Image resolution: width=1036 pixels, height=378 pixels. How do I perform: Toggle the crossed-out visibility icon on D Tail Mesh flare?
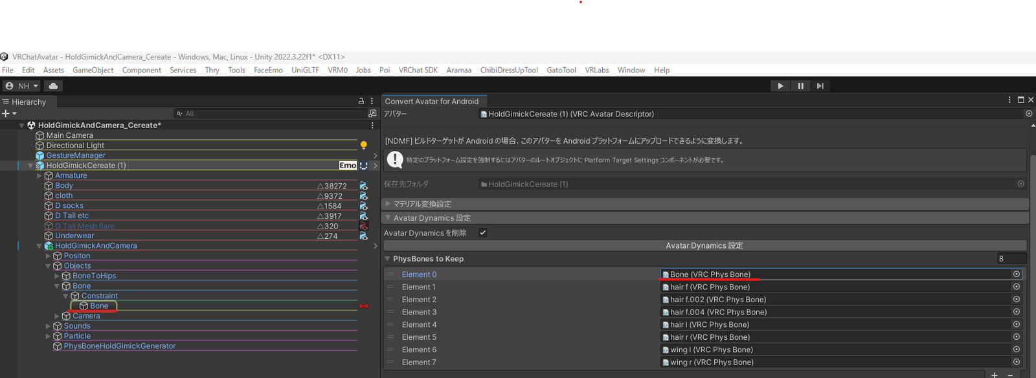(363, 226)
